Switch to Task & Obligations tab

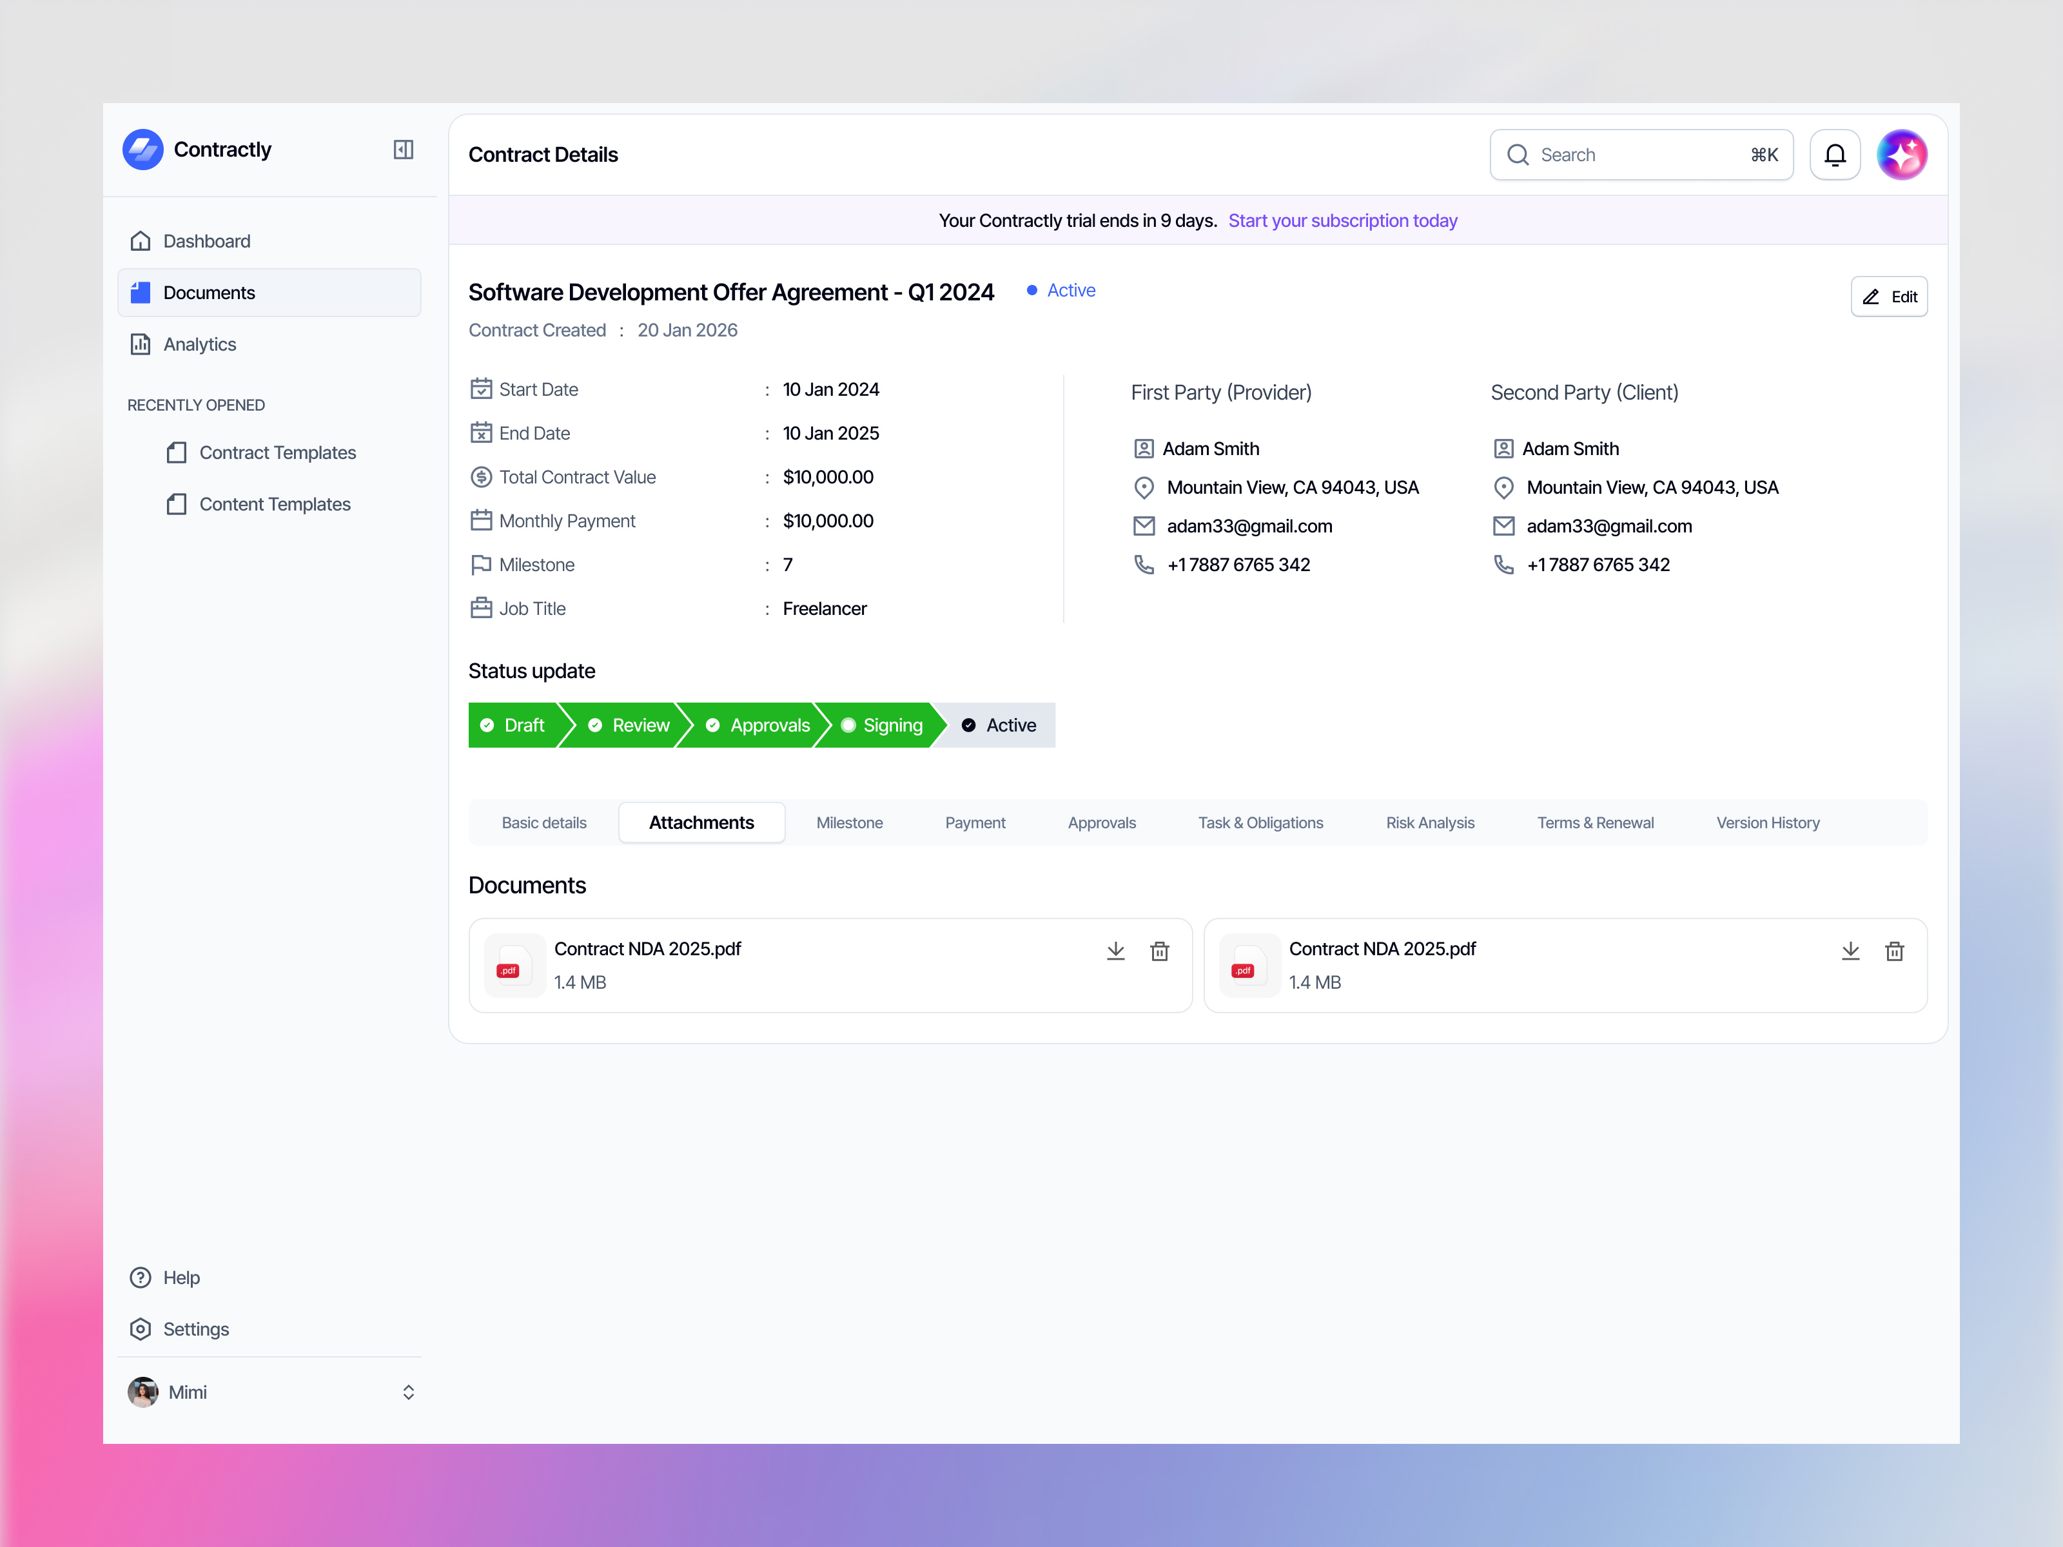(1260, 822)
